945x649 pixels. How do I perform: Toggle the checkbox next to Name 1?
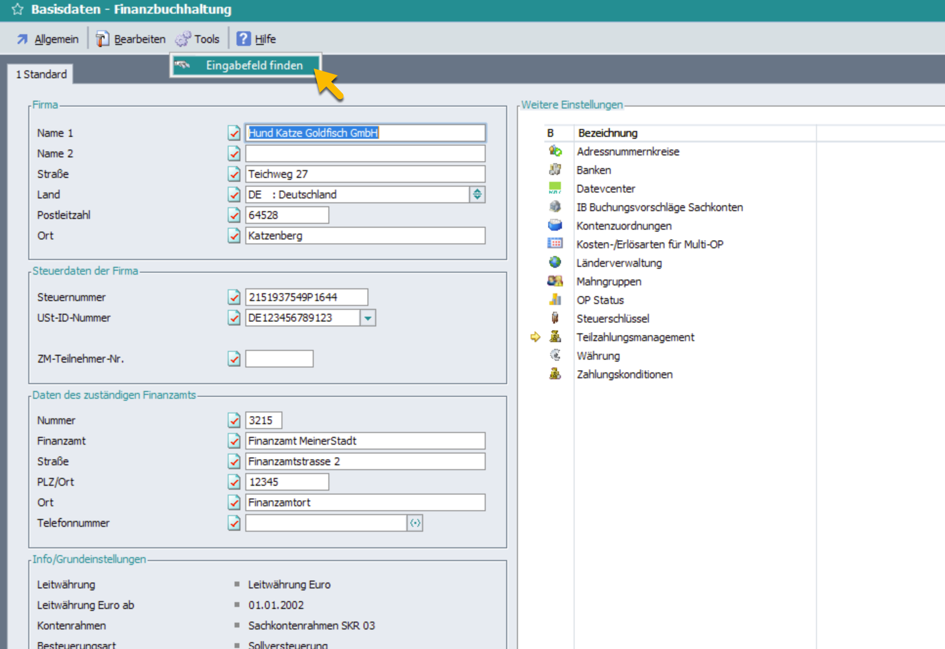coord(234,133)
